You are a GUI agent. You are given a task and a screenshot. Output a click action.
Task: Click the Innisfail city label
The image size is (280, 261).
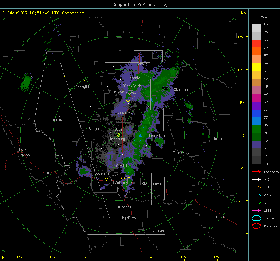pyautogui.click(x=126, y=112)
